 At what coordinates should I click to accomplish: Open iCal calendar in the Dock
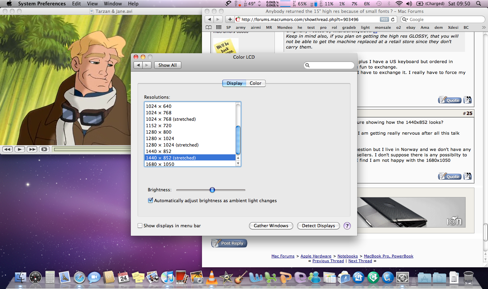click(x=123, y=277)
